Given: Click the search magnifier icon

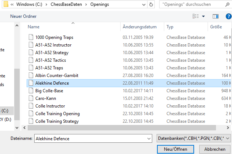Looking at the screenshot, I should tap(227, 5).
